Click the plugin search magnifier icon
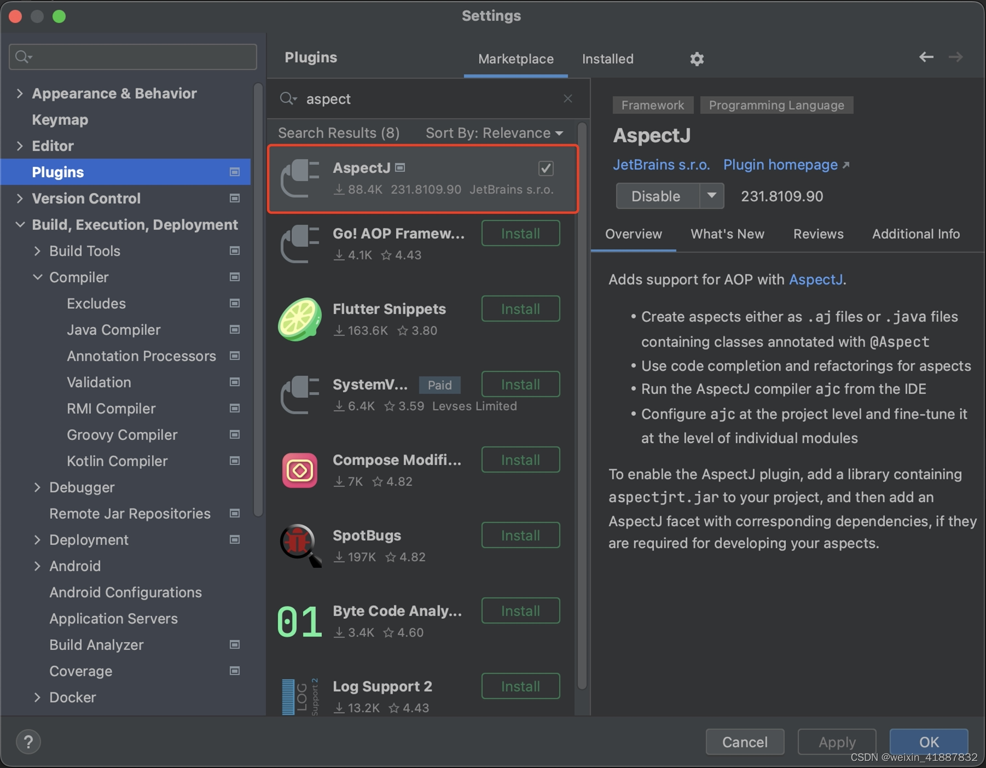This screenshot has width=986, height=768. click(x=288, y=99)
